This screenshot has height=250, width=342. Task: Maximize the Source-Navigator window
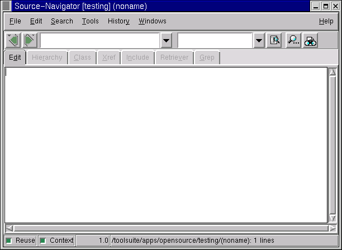click(x=326, y=6)
